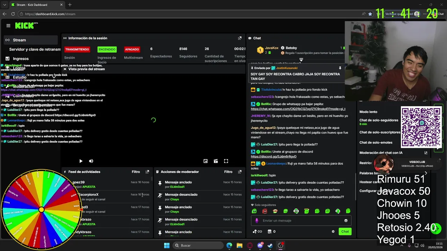This screenshot has width=447, height=251.
Task: Click the Chat de solo-seguidores 6 min setting
Action: click(379, 122)
